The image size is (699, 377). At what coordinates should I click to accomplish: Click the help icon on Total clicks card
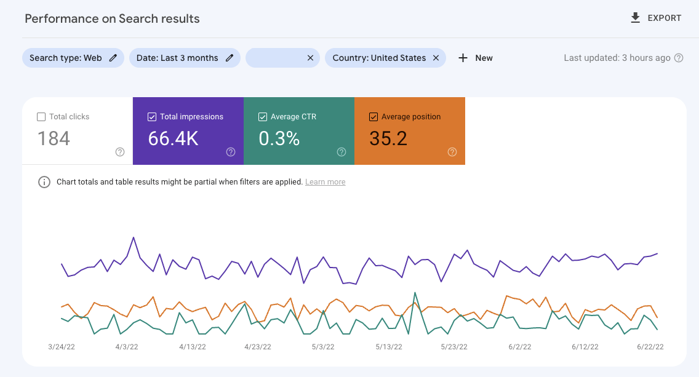(x=119, y=152)
